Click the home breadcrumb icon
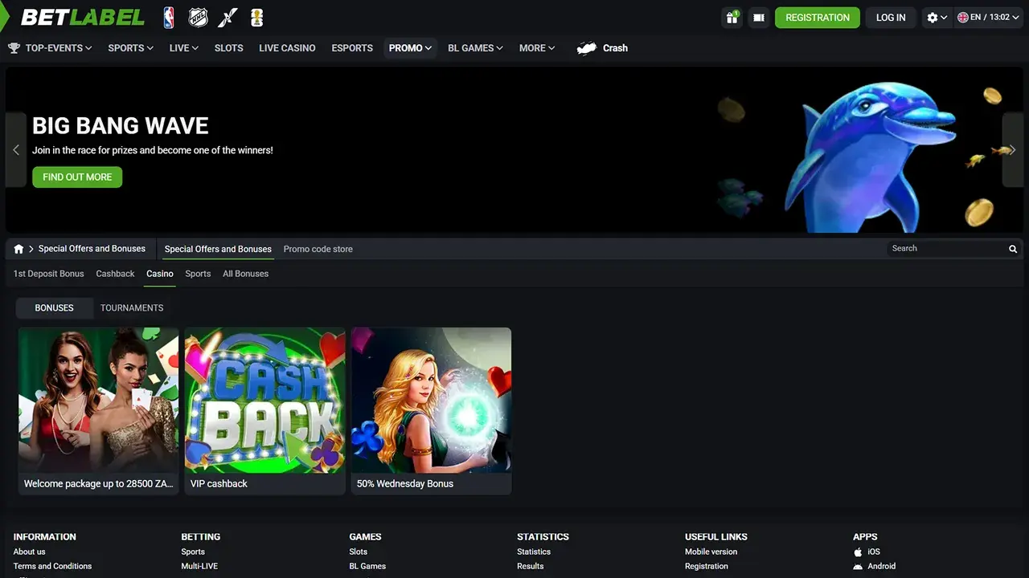 click(18, 249)
